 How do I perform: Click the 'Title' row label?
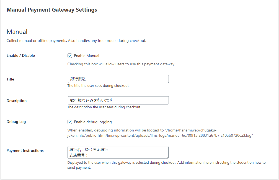[x=10, y=79]
